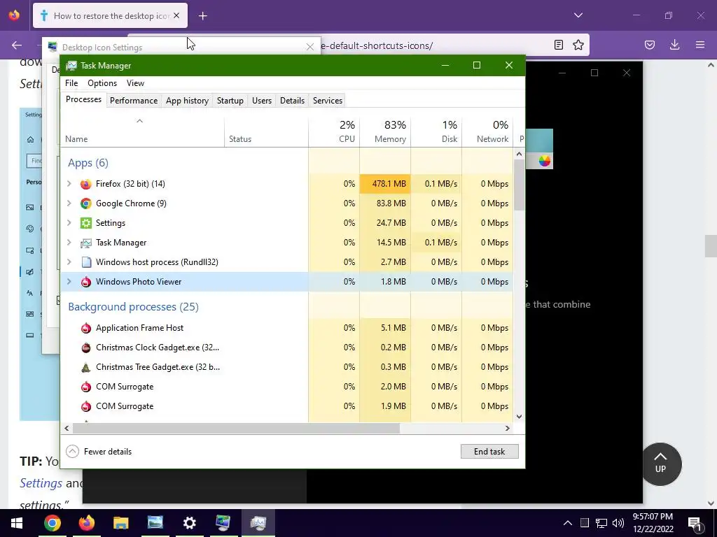Click the Settings link in the webpage tip
717x537 pixels.
[41, 483]
